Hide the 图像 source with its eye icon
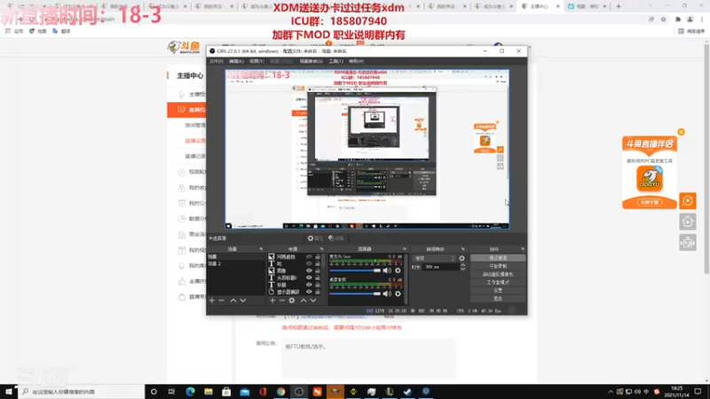The height and width of the screenshot is (399, 710). (309, 271)
